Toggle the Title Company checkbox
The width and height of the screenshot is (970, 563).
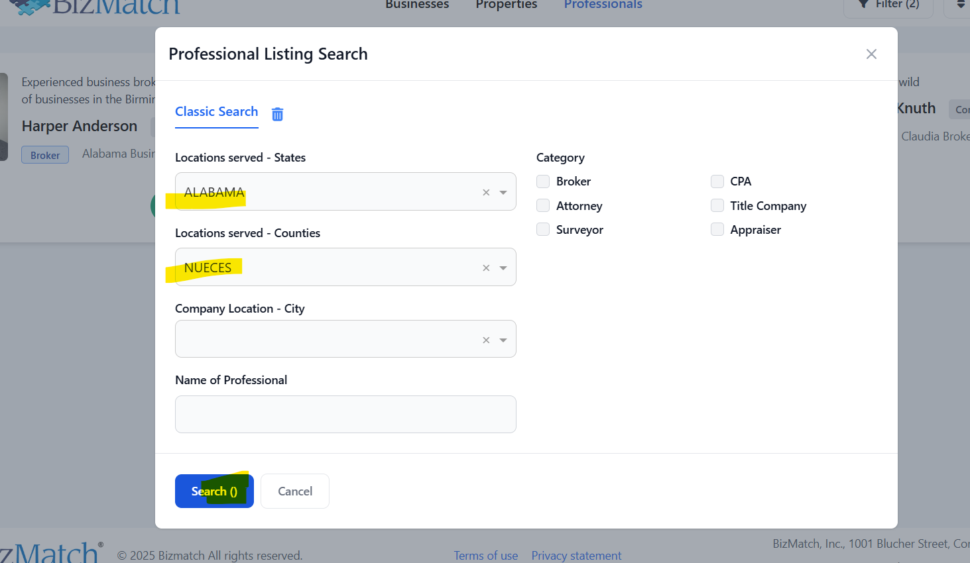pyautogui.click(x=717, y=205)
